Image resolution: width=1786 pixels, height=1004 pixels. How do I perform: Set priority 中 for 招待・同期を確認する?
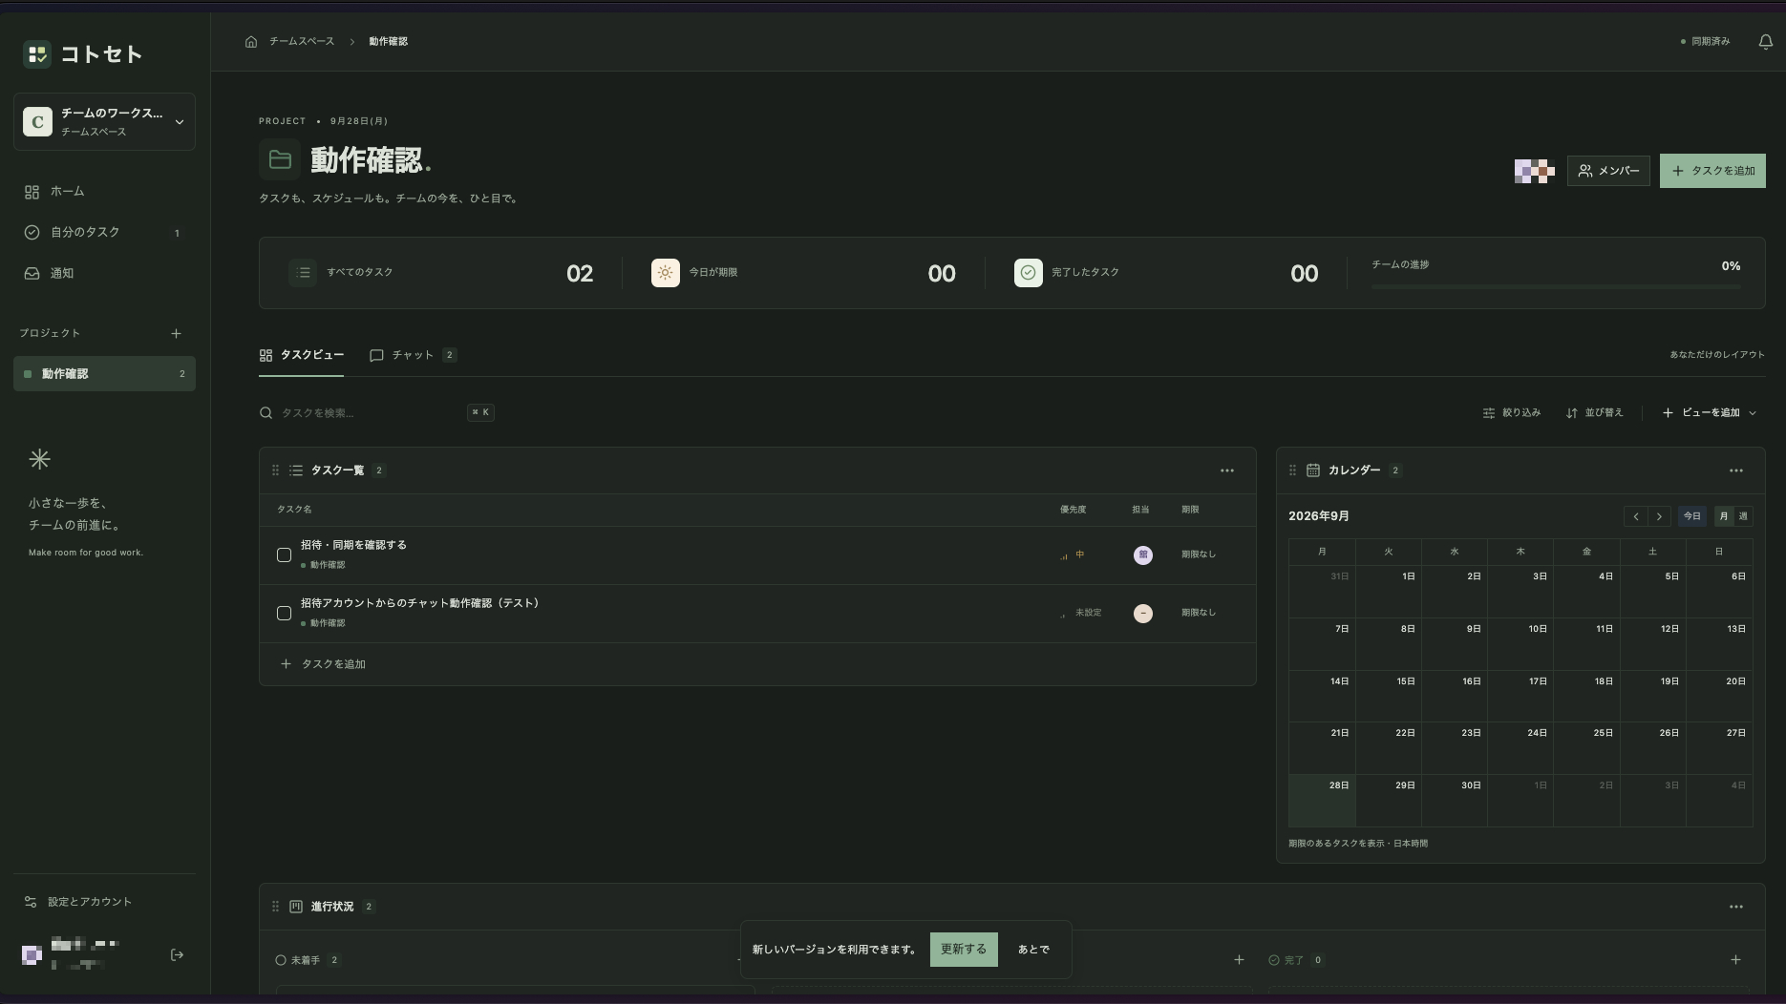pyautogui.click(x=1073, y=555)
